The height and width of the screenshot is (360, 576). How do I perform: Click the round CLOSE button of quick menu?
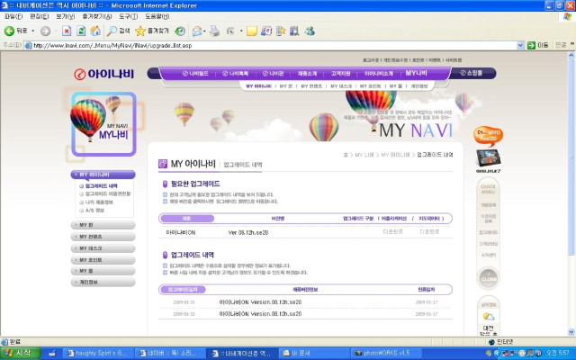click(x=488, y=278)
